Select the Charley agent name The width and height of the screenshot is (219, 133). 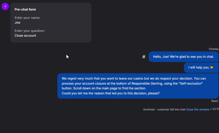(x=213, y=49)
